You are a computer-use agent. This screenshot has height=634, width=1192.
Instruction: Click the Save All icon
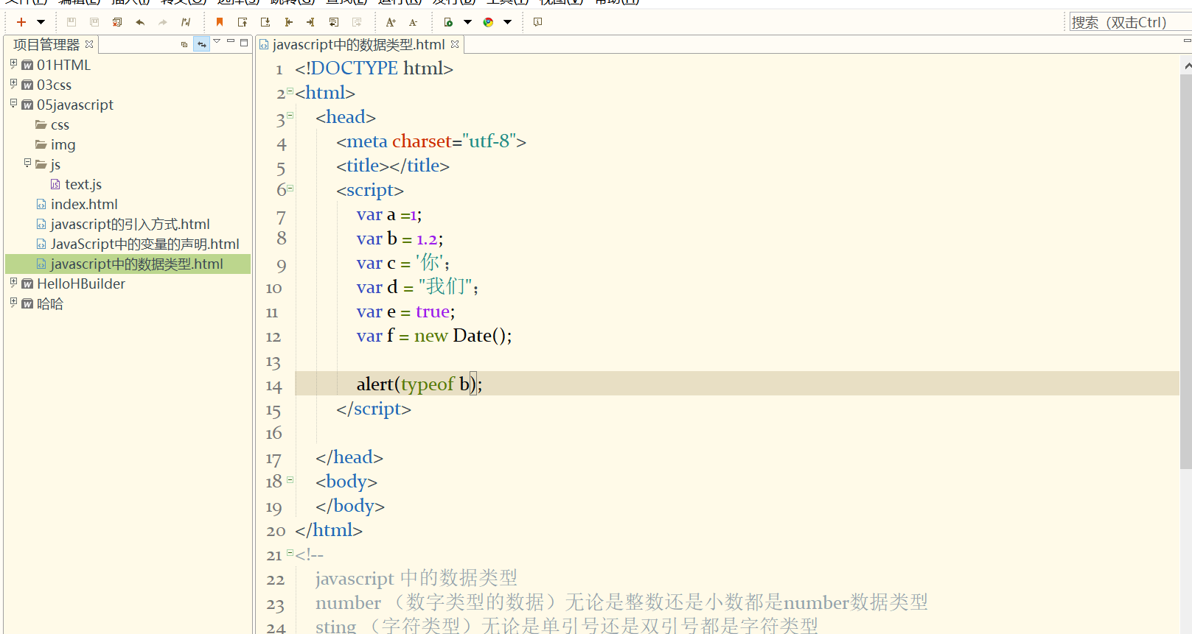tap(94, 22)
